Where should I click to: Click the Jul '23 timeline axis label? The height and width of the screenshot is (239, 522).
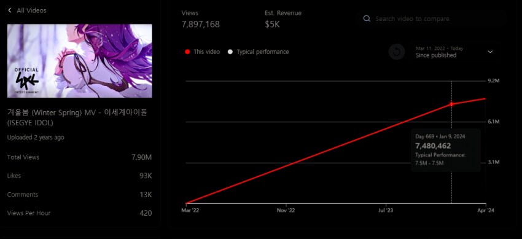coord(386,210)
